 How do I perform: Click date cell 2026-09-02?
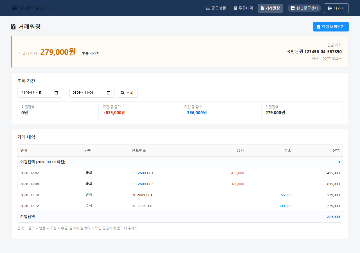point(30,173)
